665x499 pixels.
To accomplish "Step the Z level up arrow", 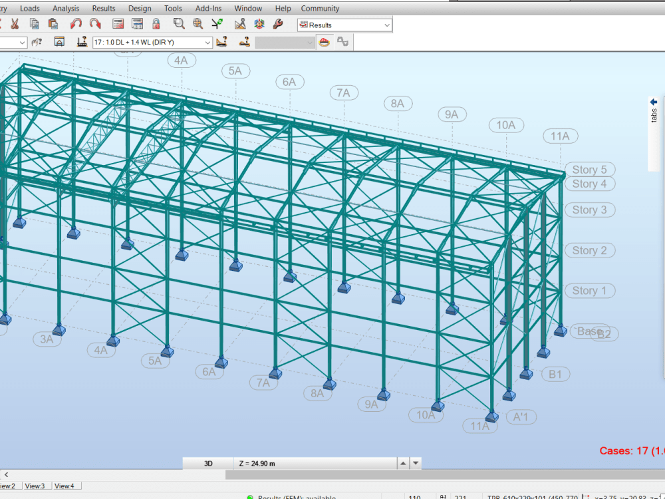I will (403, 463).
